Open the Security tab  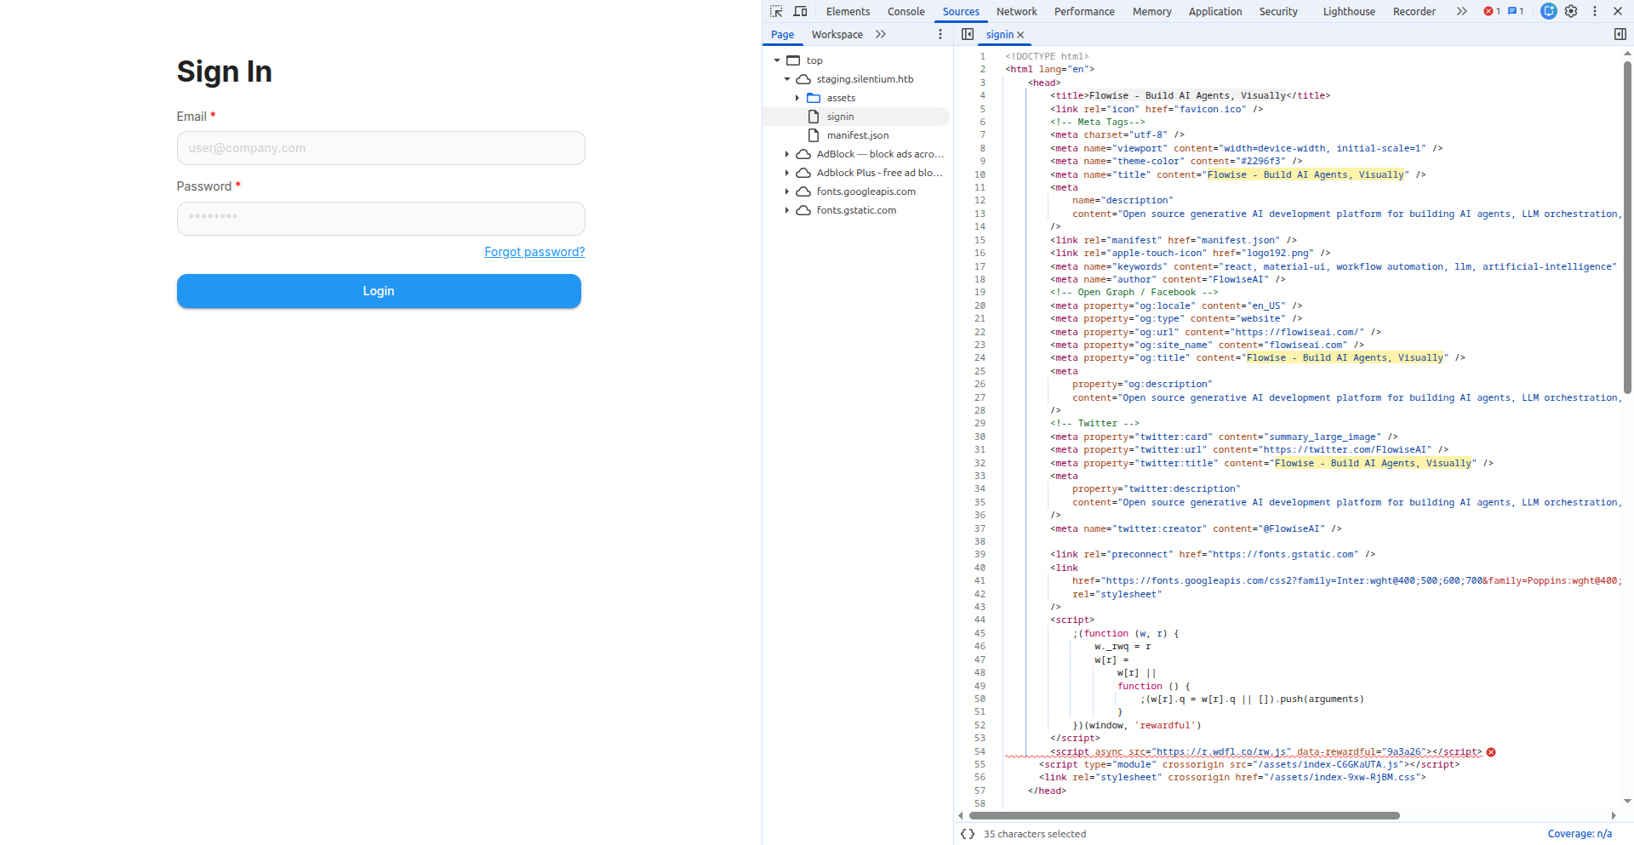coord(1278,11)
